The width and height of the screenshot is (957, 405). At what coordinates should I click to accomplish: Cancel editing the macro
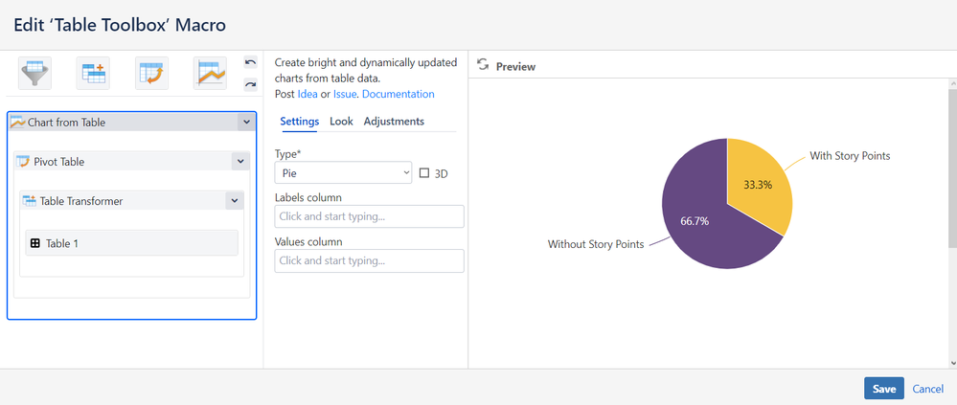(927, 389)
